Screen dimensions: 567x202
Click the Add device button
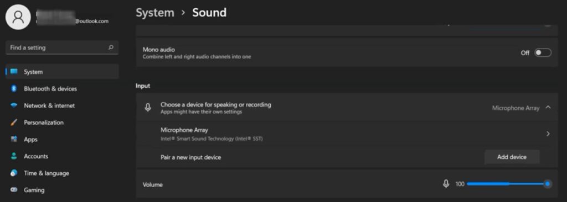coord(512,157)
